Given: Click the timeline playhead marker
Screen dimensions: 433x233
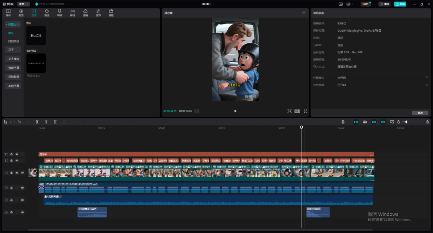Looking at the screenshot, I should pos(301,127).
